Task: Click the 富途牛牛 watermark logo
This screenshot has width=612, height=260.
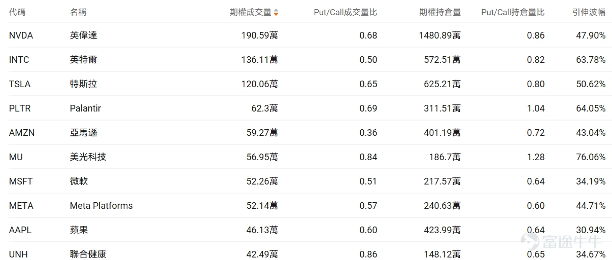Action: 558,242
